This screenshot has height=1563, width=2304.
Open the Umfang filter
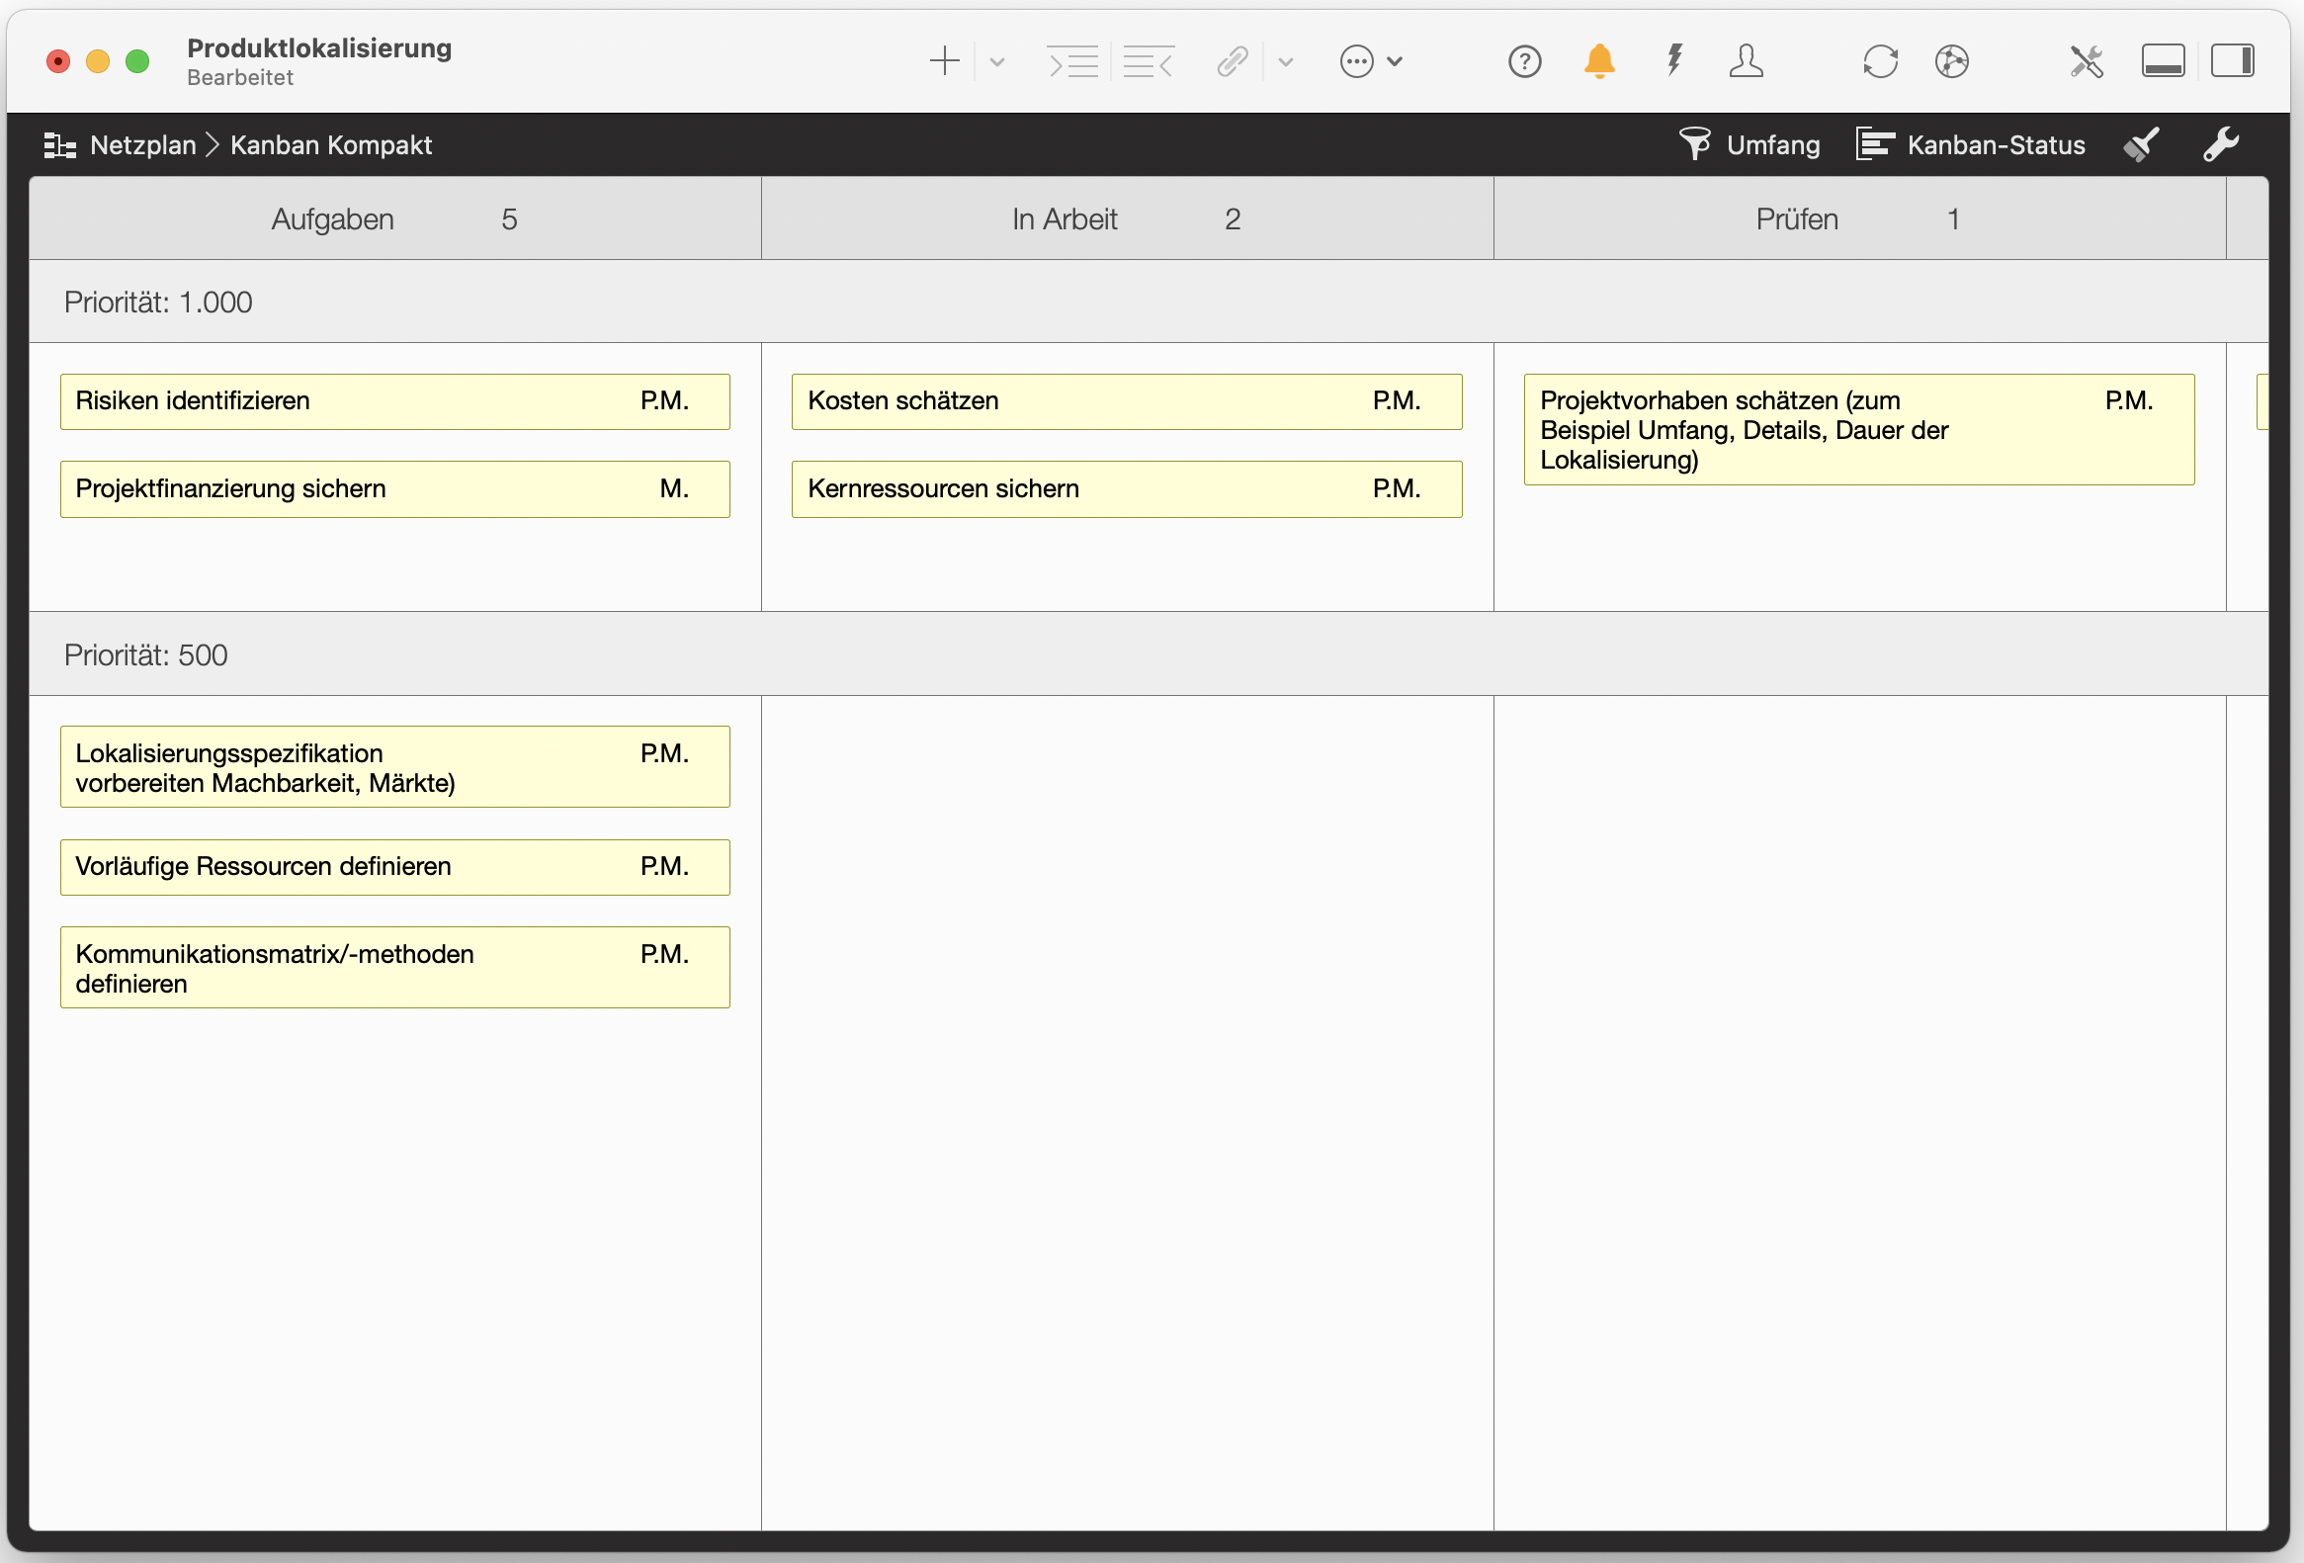(1750, 144)
